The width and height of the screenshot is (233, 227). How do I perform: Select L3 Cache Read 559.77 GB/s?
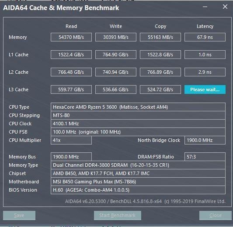click(71, 89)
